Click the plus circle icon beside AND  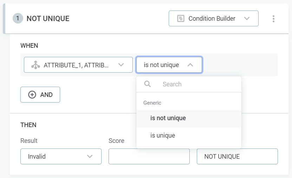(32, 95)
